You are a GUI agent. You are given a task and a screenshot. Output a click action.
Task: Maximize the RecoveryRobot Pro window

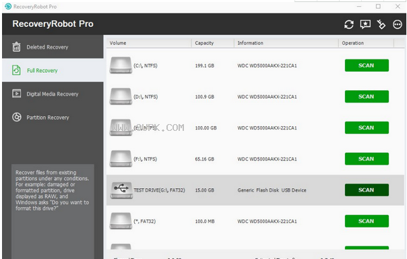click(378, 7)
